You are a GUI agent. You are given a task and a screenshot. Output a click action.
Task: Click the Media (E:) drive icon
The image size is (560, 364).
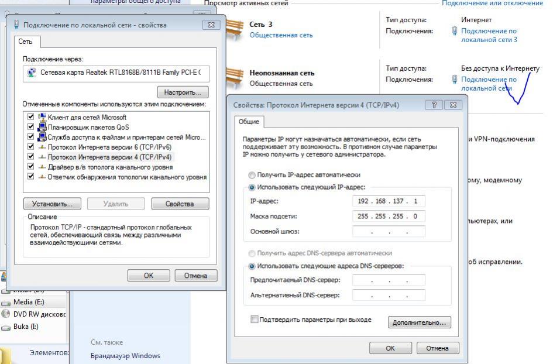click(x=6, y=303)
